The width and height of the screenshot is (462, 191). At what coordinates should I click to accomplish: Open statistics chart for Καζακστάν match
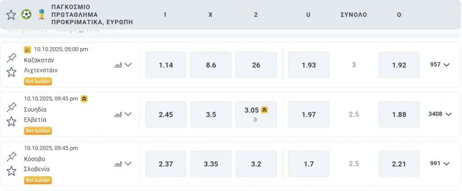[x=119, y=65]
